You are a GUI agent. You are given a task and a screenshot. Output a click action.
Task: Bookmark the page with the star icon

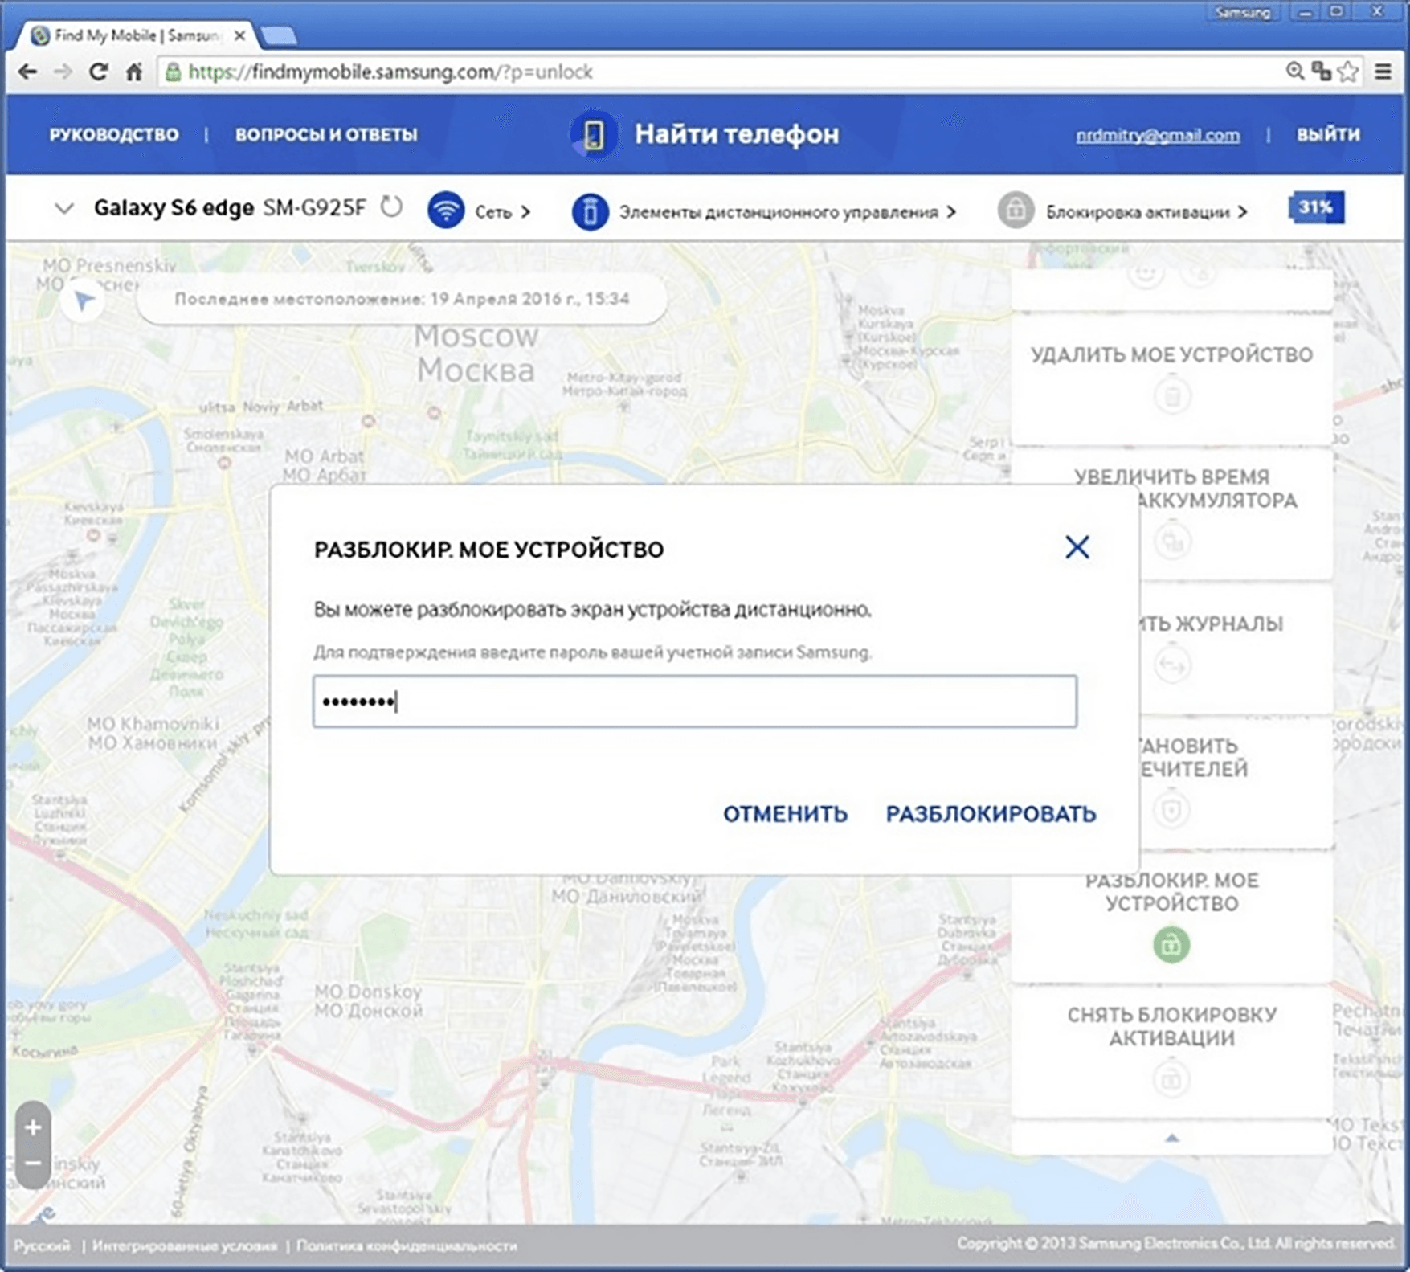pyautogui.click(x=1349, y=72)
